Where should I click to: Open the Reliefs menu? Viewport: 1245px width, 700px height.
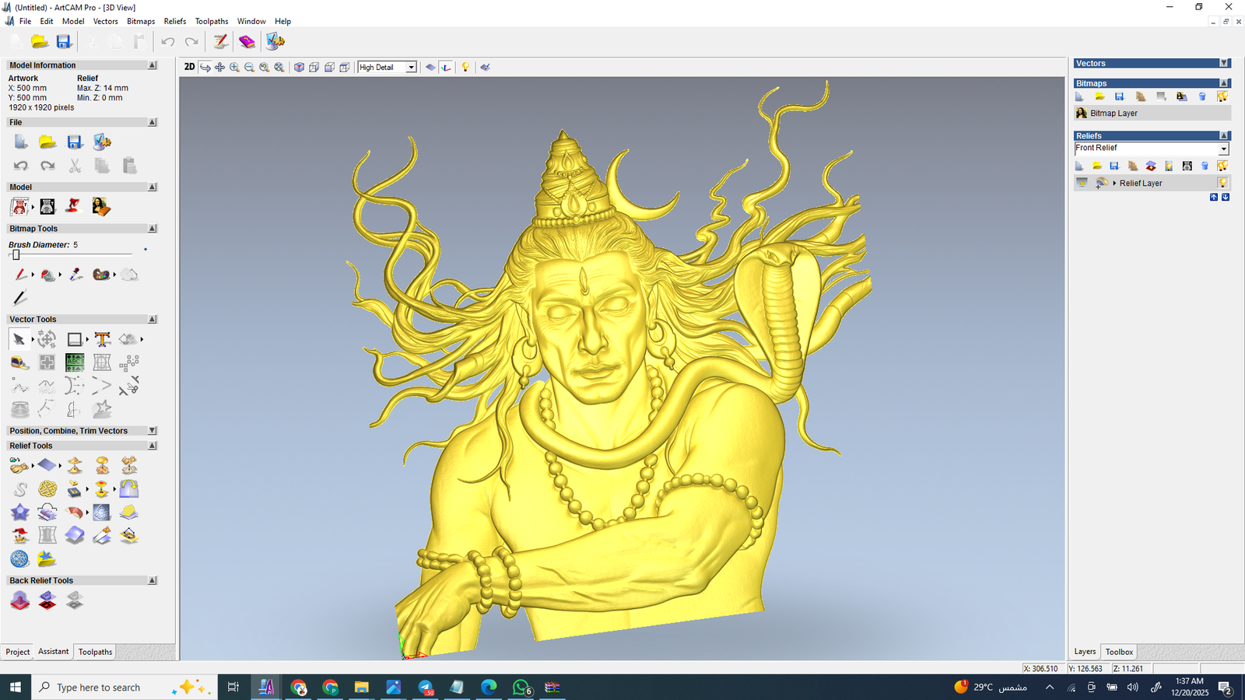(174, 21)
